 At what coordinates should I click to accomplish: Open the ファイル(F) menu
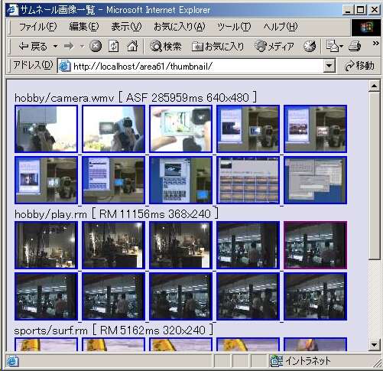[37, 27]
